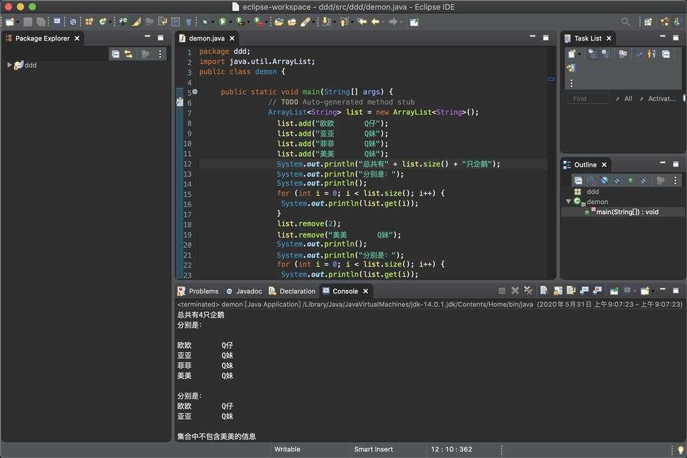Switch to the Problems tab
Viewport: 687px width, 458px height.
198,291
